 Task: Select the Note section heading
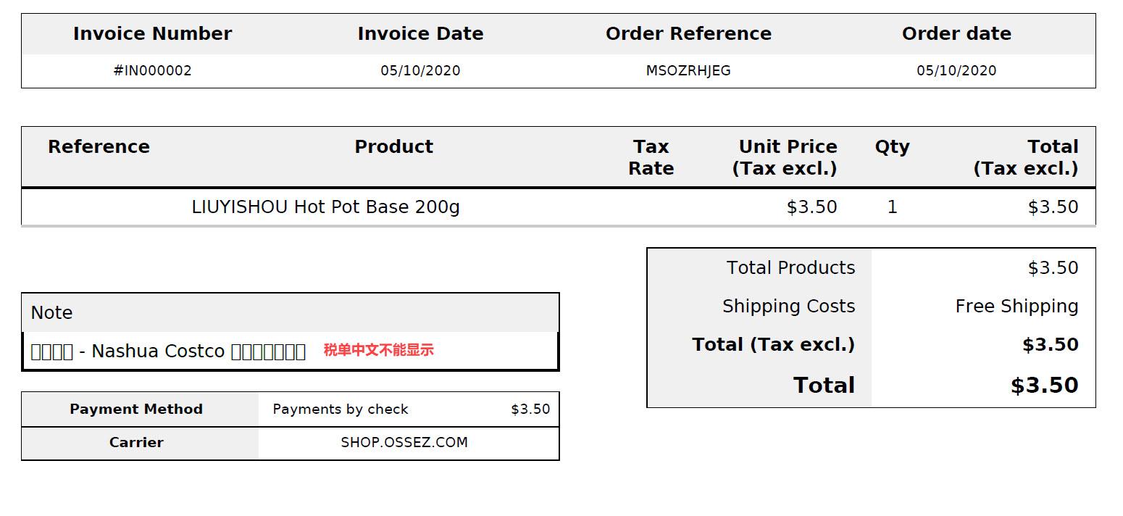pyautogui.click(x=51, y=313)
